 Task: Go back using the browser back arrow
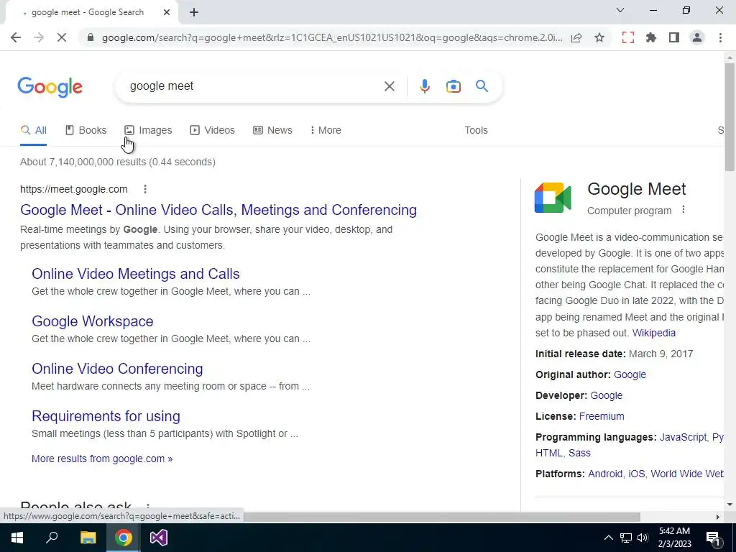16,37
